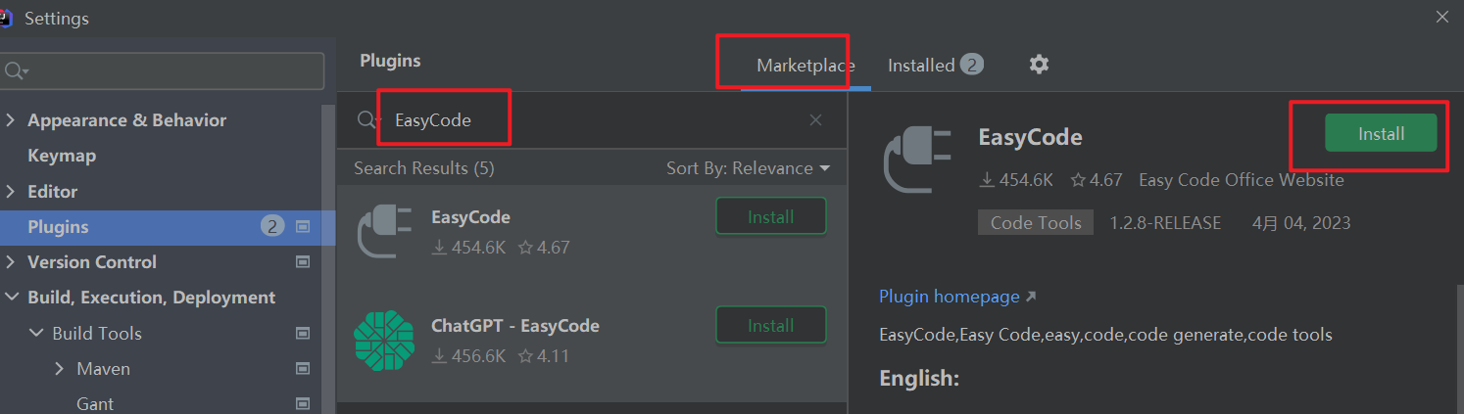Click the EasyCode title in details panel

point(1030,137)
